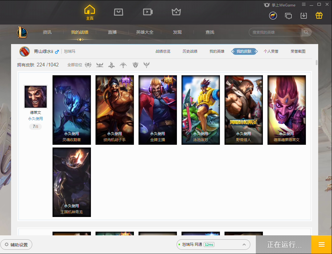Click the 掌上WeGame link
The image size is (332, 254).
click(279, 5)
